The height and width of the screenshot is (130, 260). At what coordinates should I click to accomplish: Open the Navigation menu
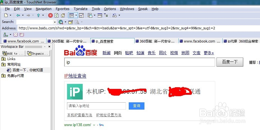[x=43, y=9]
